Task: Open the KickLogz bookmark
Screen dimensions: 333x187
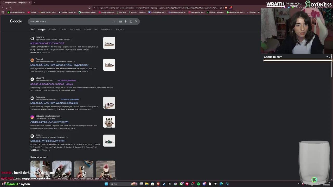Action: [215, 12]
